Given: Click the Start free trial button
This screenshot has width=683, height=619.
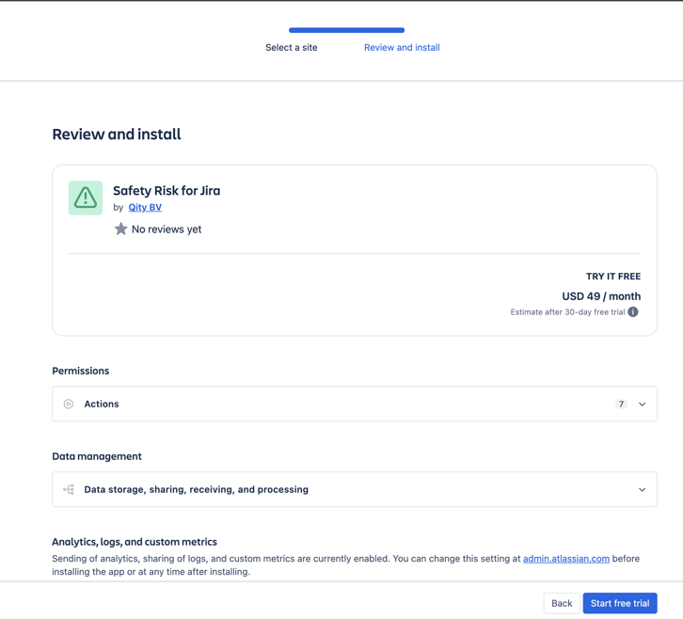Looking at the screenshot, I should 620,603.
